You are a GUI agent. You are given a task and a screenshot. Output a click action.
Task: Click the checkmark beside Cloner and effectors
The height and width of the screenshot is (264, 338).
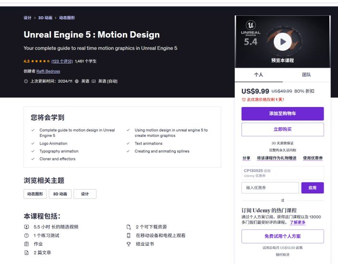[x=33, y=159]
